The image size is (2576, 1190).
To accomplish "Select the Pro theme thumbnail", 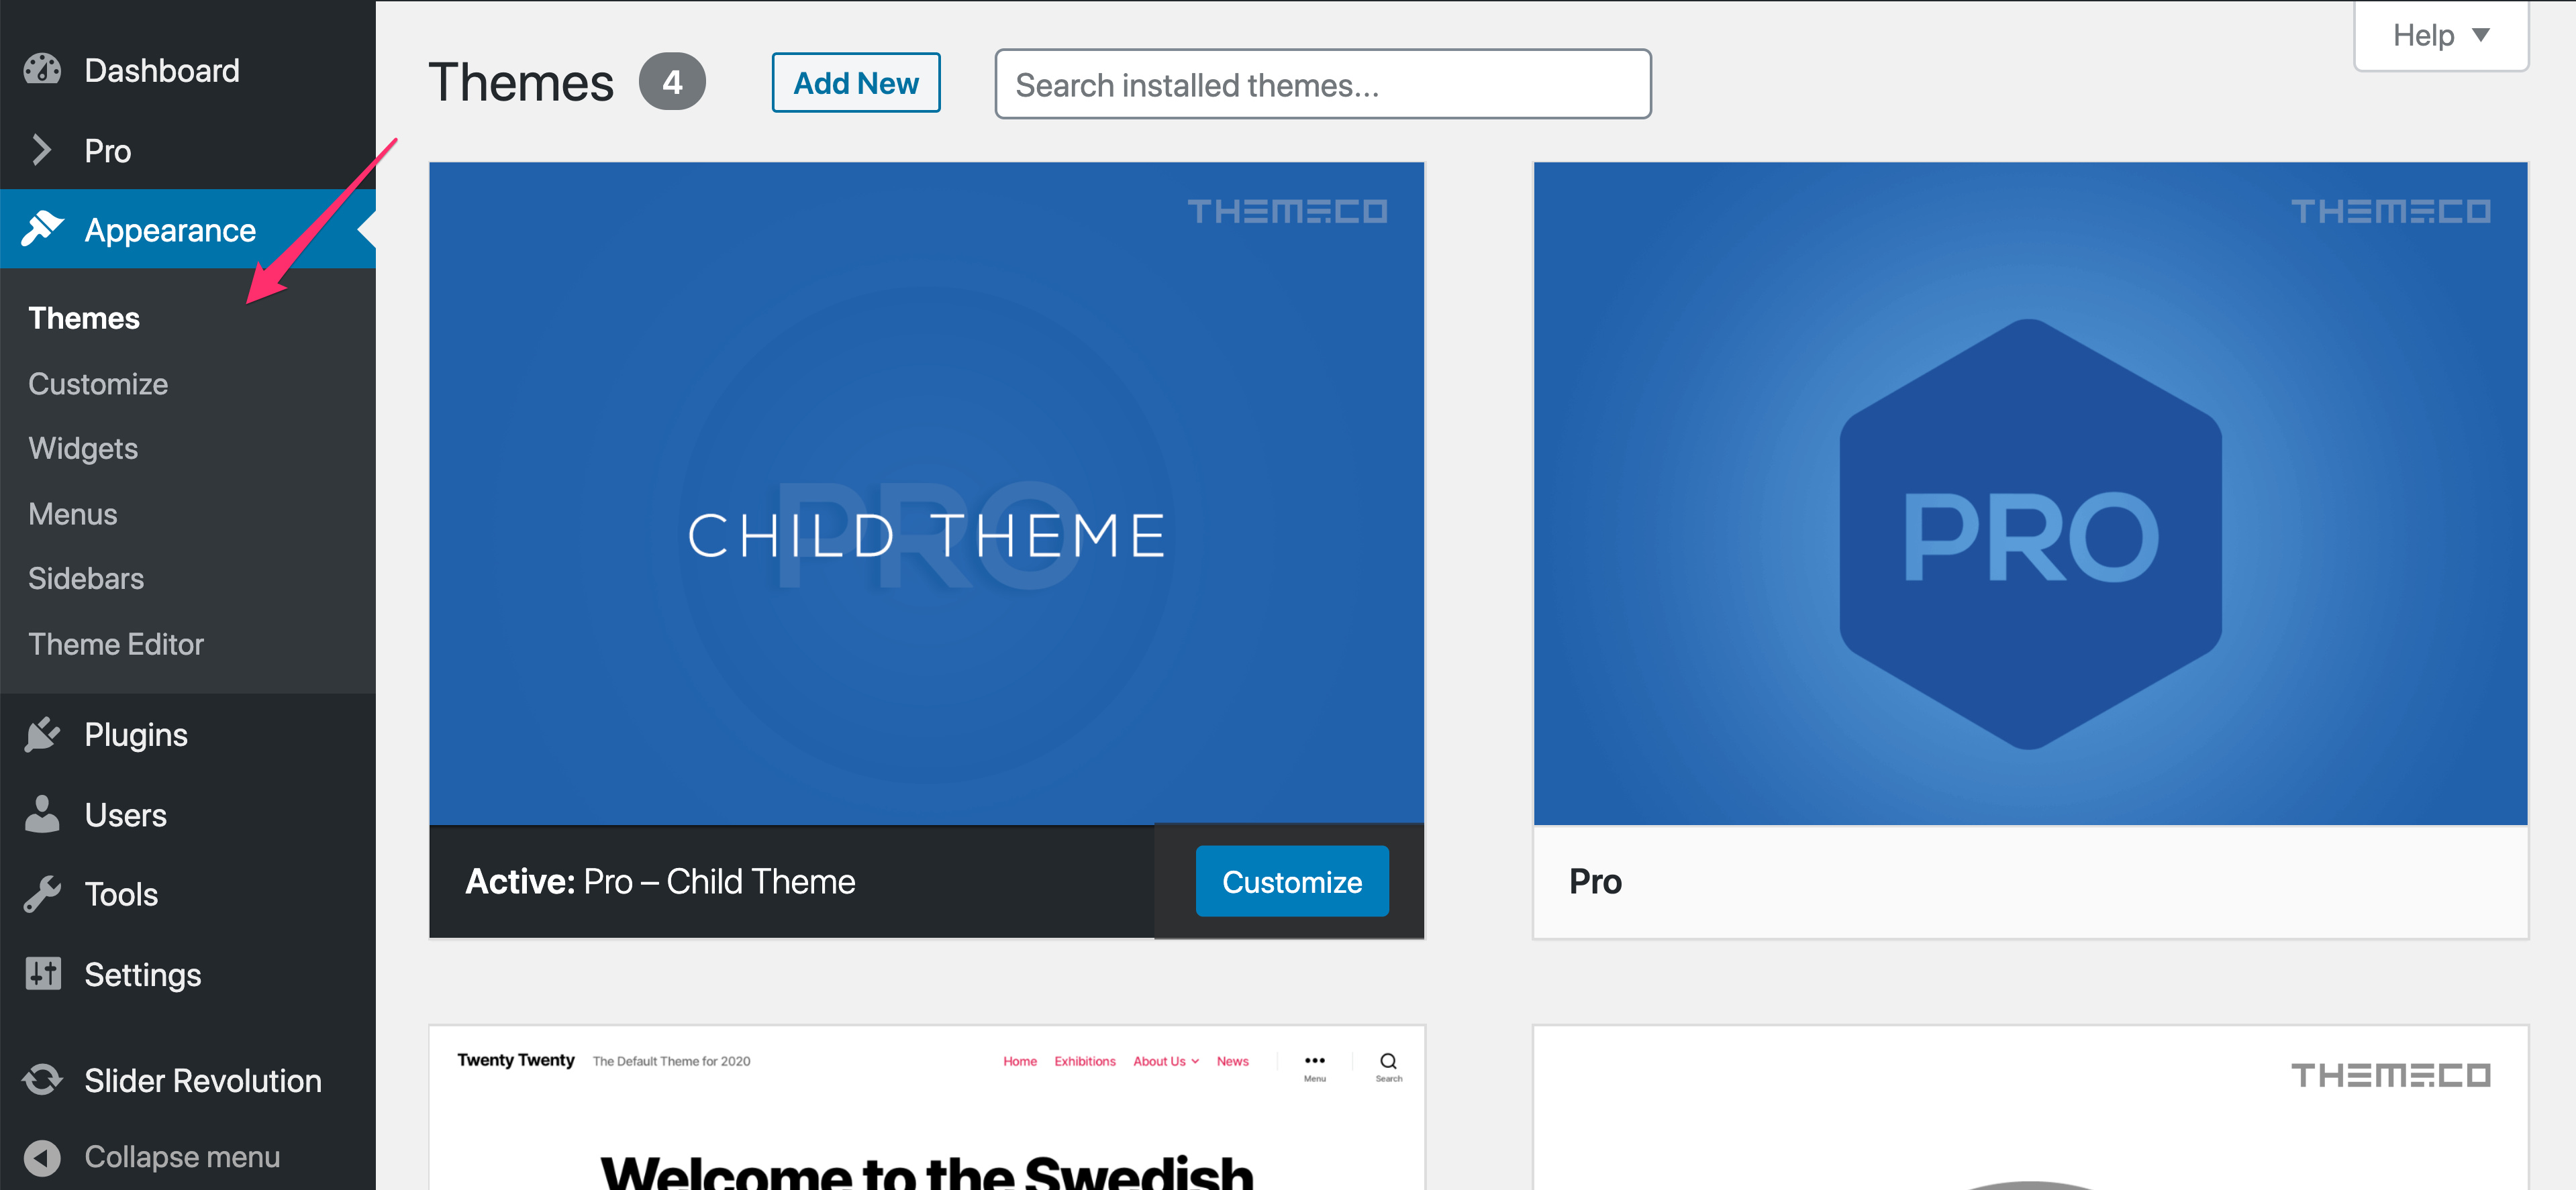I will 2030,494.
